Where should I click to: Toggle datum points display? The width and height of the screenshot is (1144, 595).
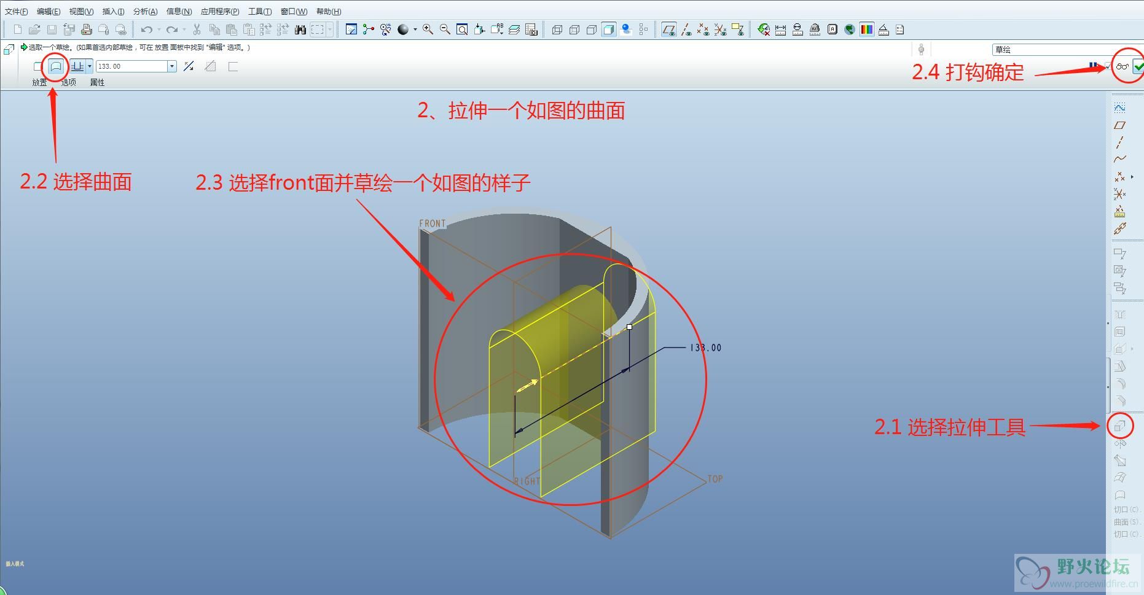(x=703, y=29)
